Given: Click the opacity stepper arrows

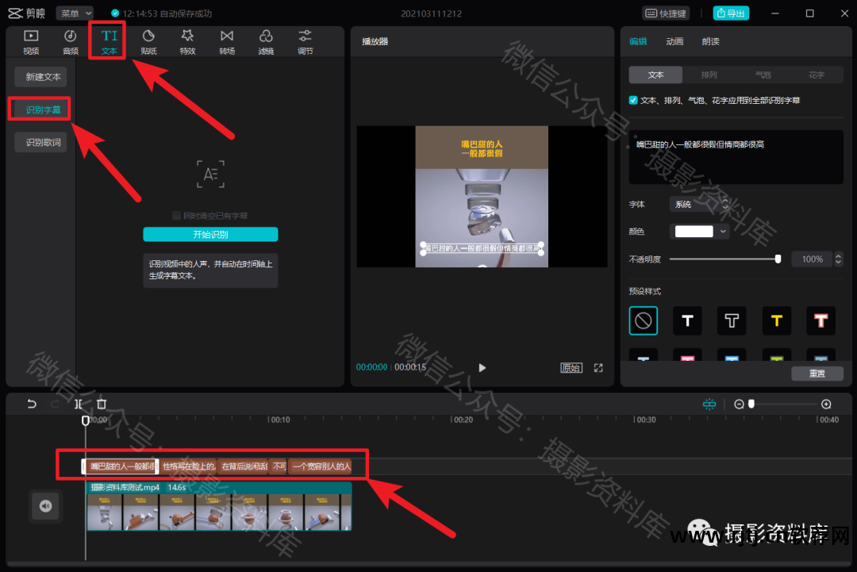Looking at the screenshot, I should pos(838,259).
